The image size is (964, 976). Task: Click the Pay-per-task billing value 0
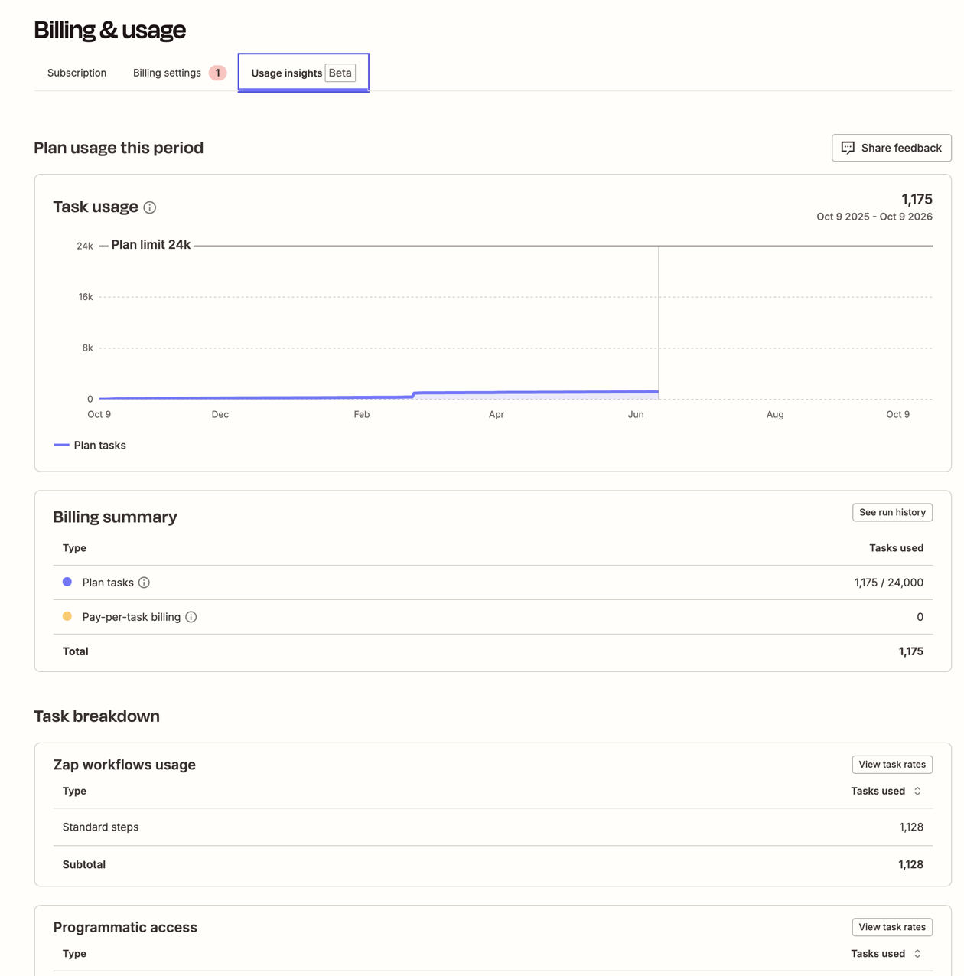pyautogui.click(x=920, y=617)
